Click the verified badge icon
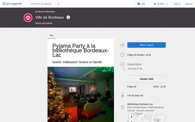The image size is (195, 122). coord(68,17)
